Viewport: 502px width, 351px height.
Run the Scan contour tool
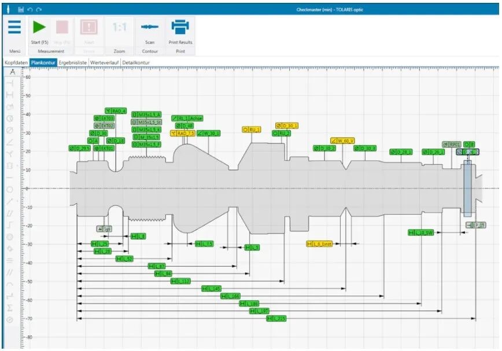150,28
